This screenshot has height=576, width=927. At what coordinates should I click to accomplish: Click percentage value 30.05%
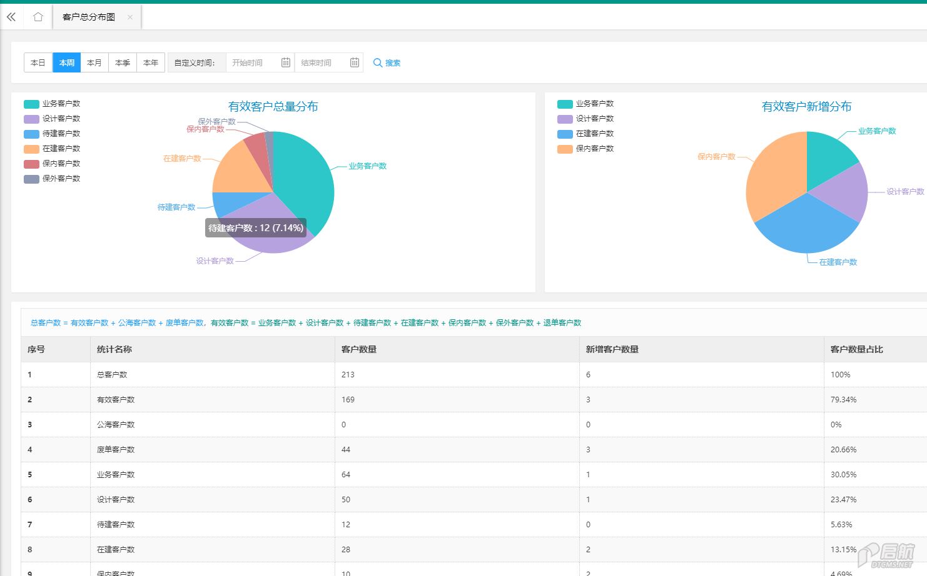coord(844,475)
